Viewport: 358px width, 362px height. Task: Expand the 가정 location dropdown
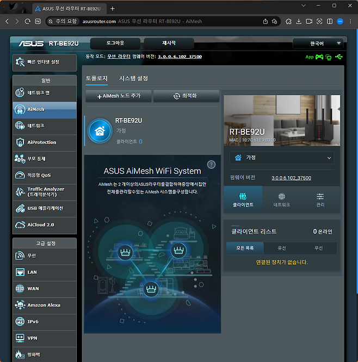(x=282, y=158)
